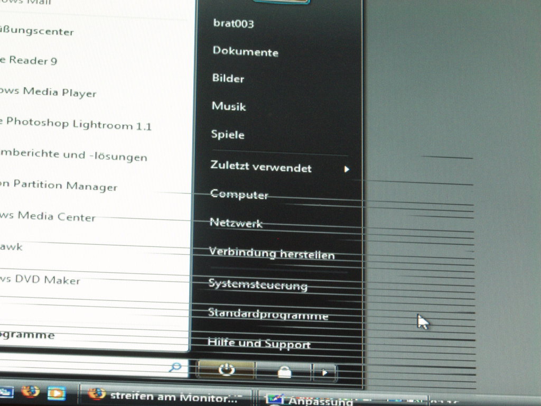Open Spiele from the Start menu
The height and width of the screenshot is (406, 541).
(x=228, y=134)
